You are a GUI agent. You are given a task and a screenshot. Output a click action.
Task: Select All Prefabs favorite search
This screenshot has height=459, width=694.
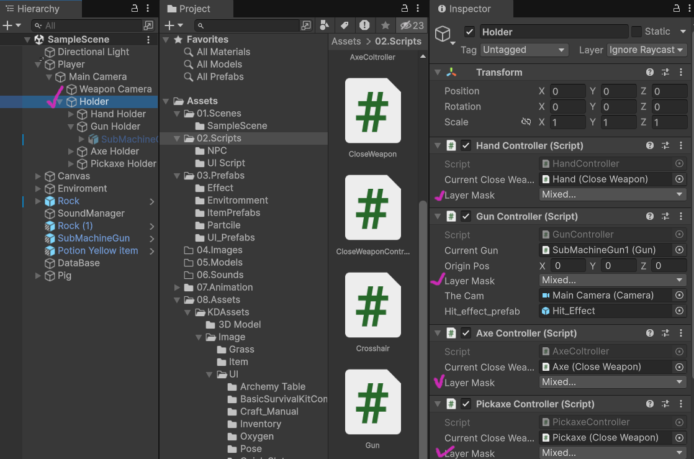pyautogui.click(x=220, y=76)
